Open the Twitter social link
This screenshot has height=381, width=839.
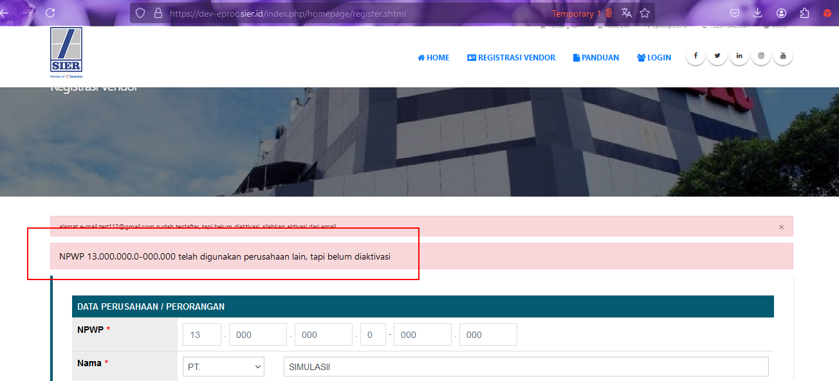[x=717, y=56]
